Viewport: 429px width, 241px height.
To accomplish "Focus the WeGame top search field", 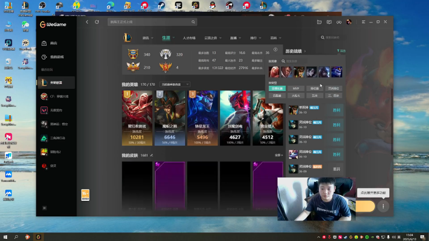I will (152, 22).
